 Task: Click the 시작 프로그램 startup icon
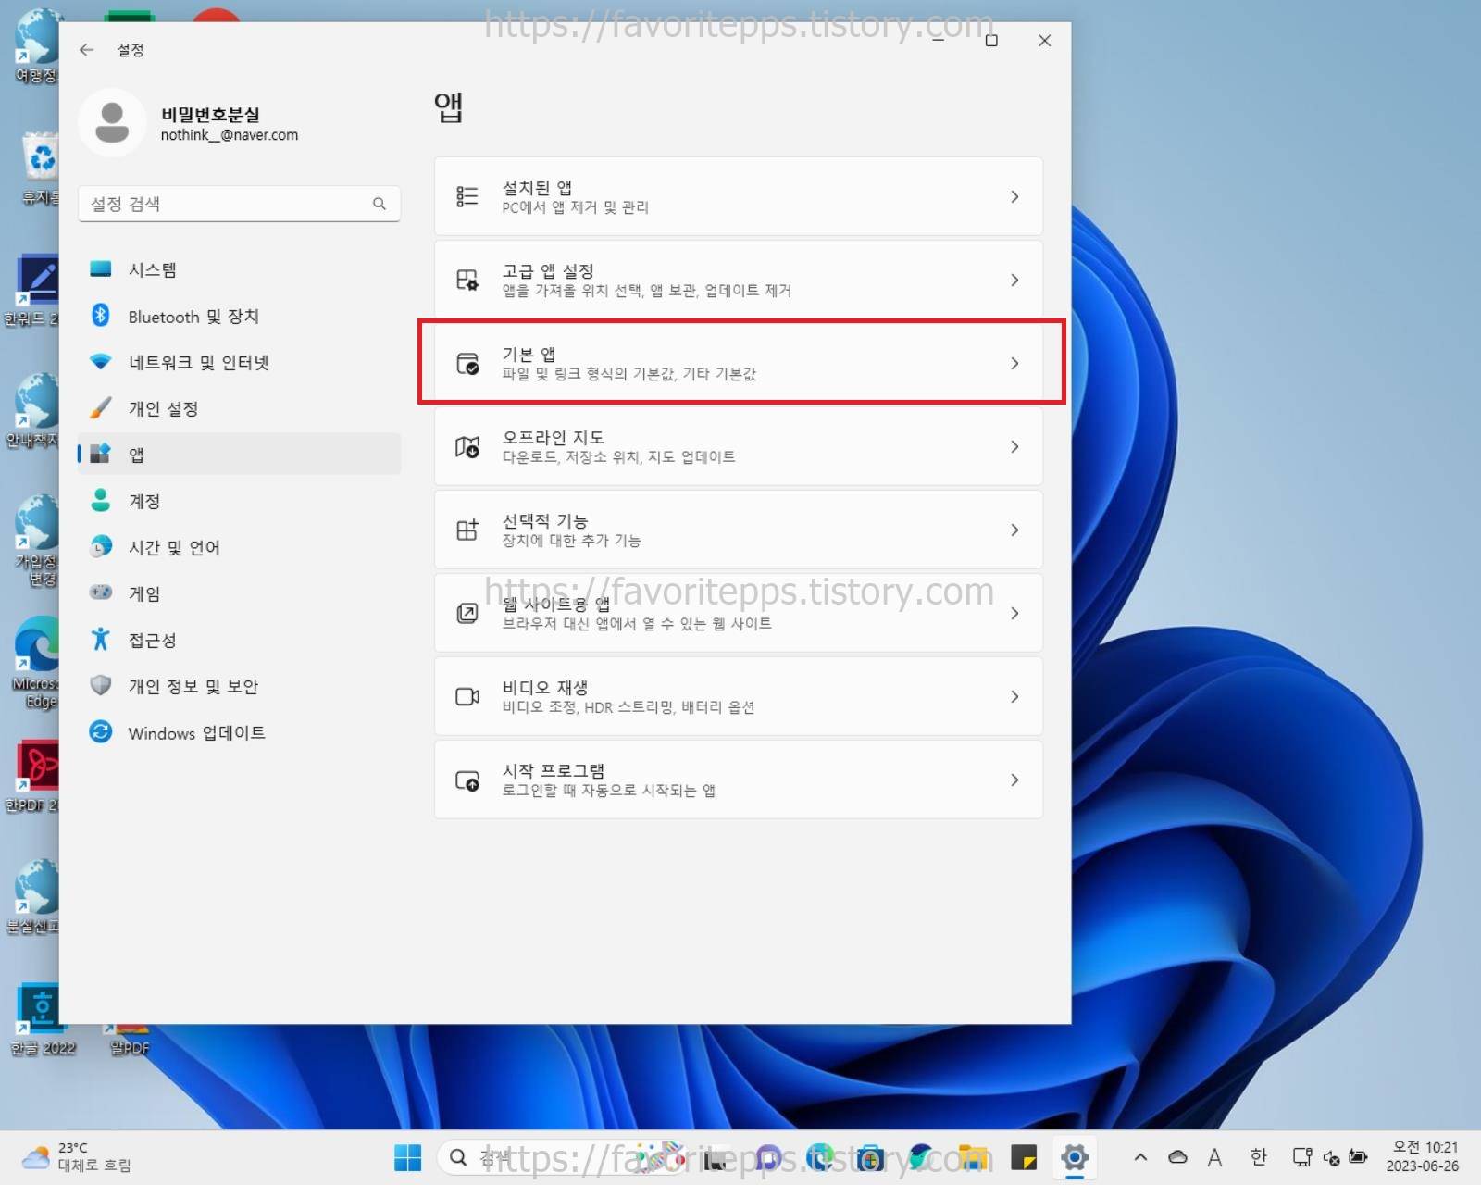(x=467, y=780)
